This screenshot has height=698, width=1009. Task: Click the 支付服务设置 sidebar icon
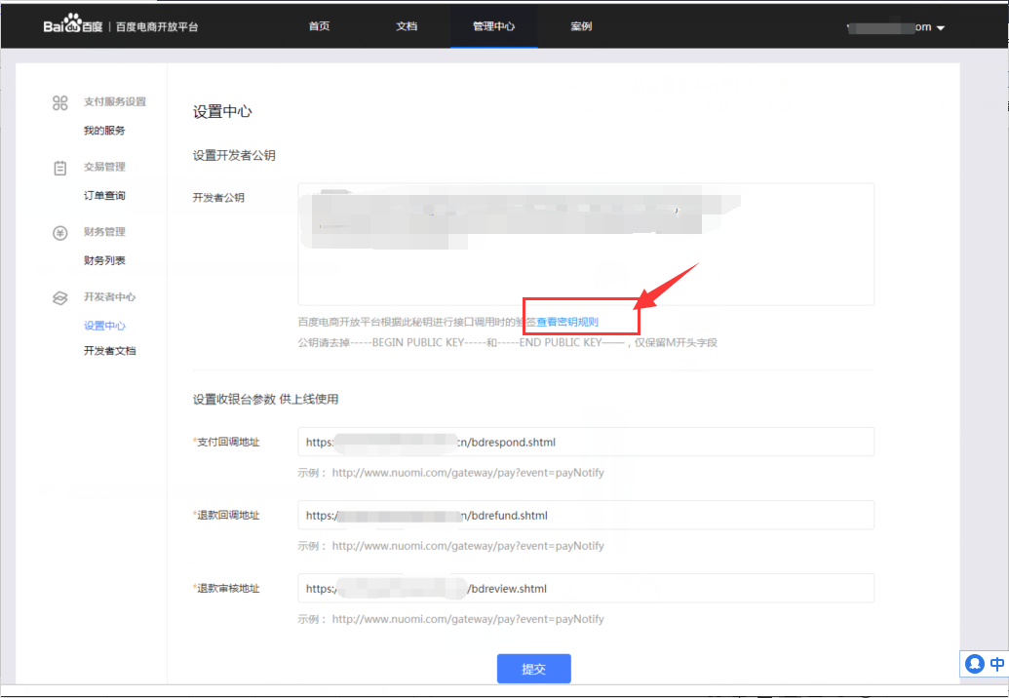point(60,102)
